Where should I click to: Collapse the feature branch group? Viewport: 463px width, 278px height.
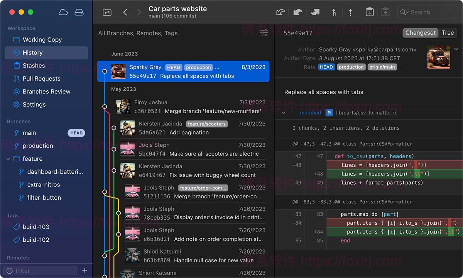pos(8,159)
